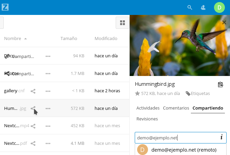Open the search magnifier icon
This screenshot has width=230, height=155.
[190, 7]
